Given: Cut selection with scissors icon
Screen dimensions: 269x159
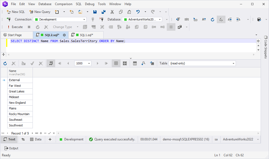Looking at the screenshot, I should click(112, 12).
